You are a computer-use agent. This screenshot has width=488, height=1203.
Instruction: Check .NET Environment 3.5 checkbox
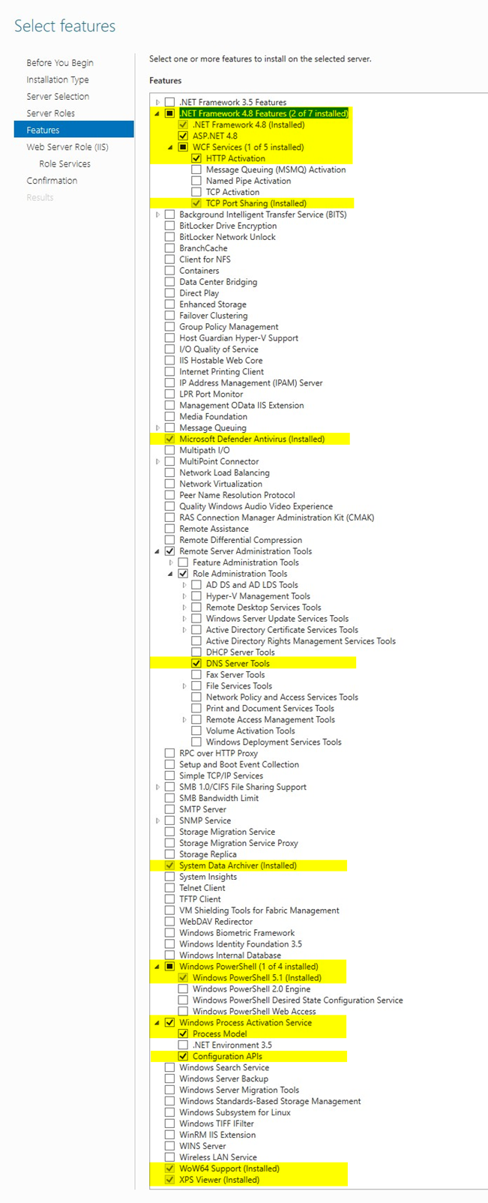[x=183, y=1045]
